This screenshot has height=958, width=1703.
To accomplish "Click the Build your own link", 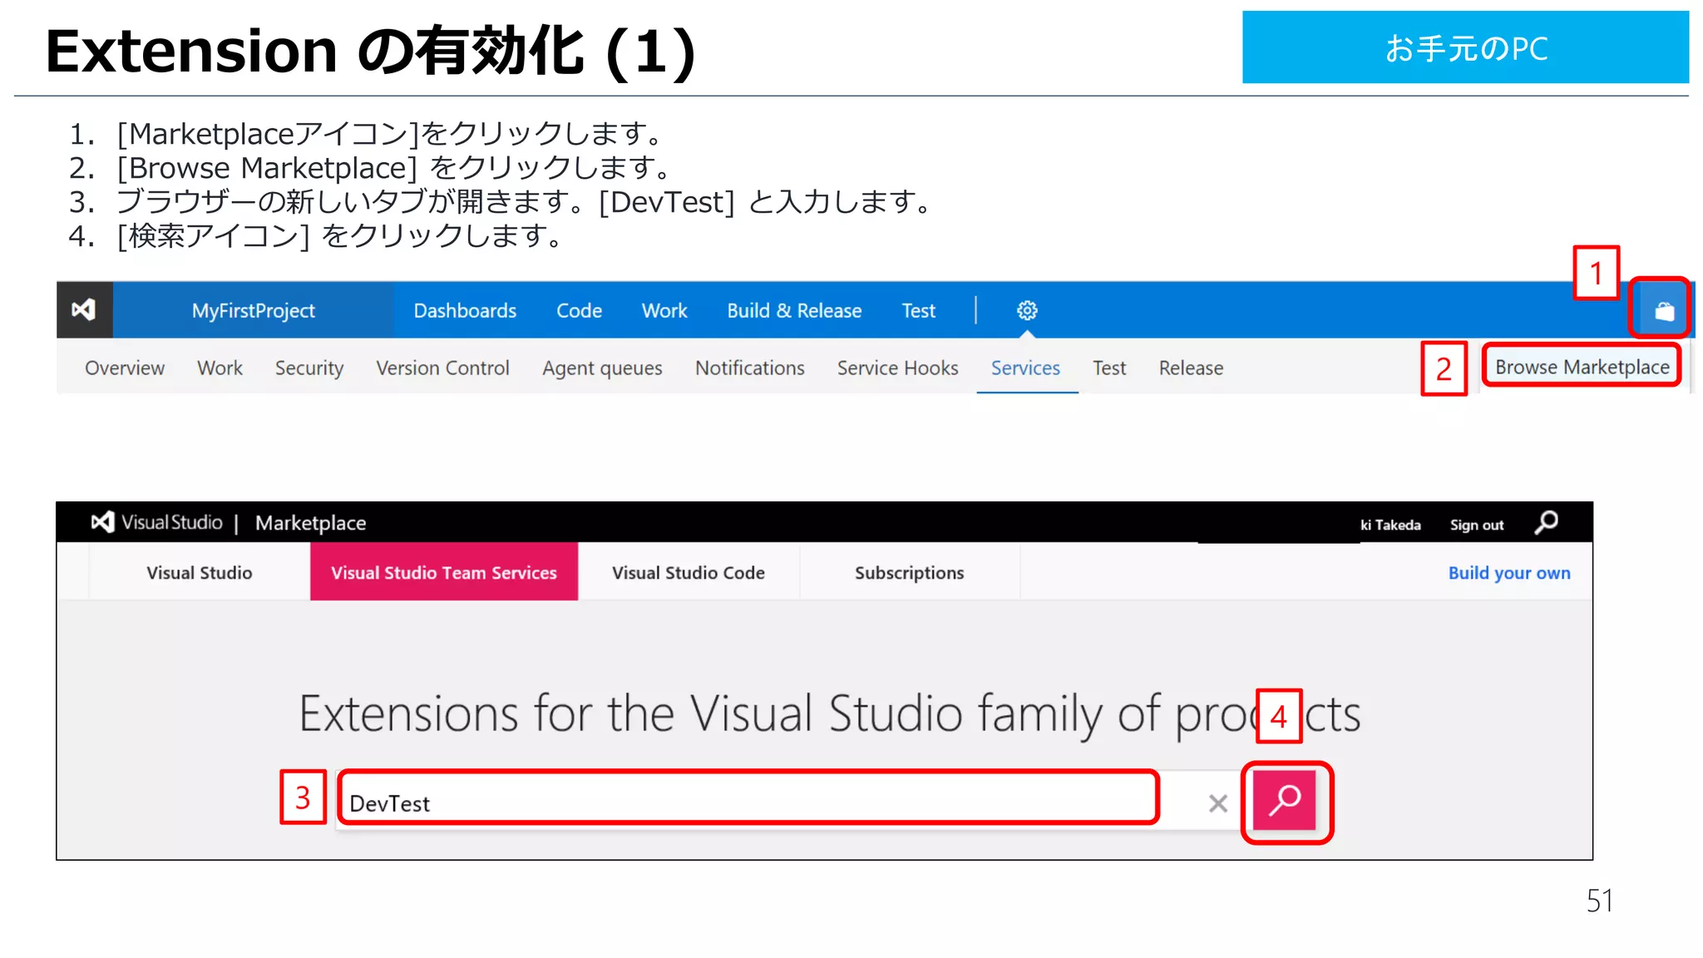I will 1509,573.
